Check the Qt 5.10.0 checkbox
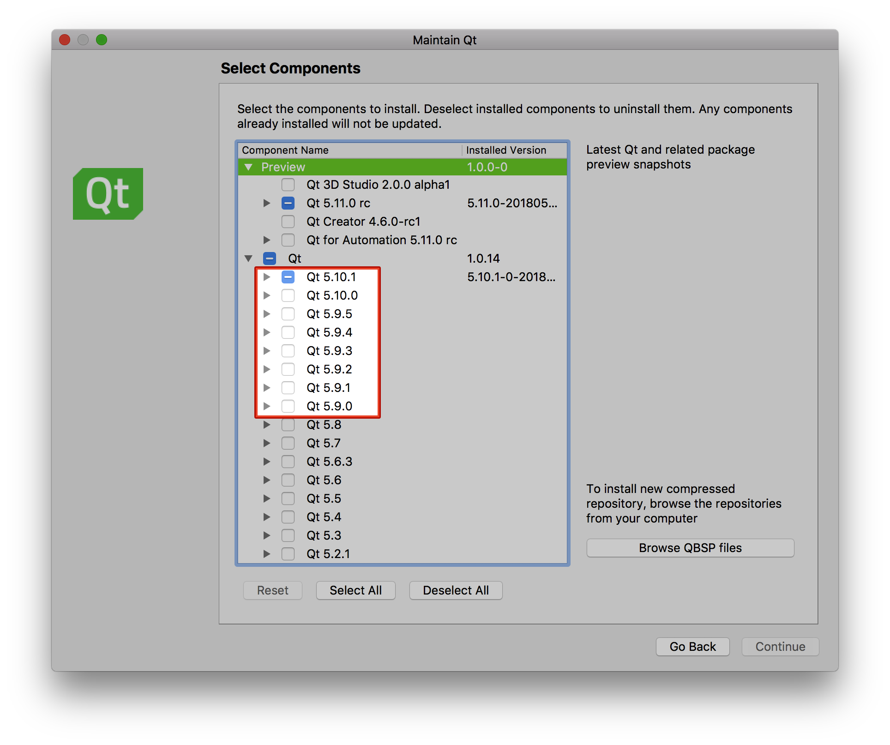This screenshot has height=745, width=890. [x=288, y=295]
